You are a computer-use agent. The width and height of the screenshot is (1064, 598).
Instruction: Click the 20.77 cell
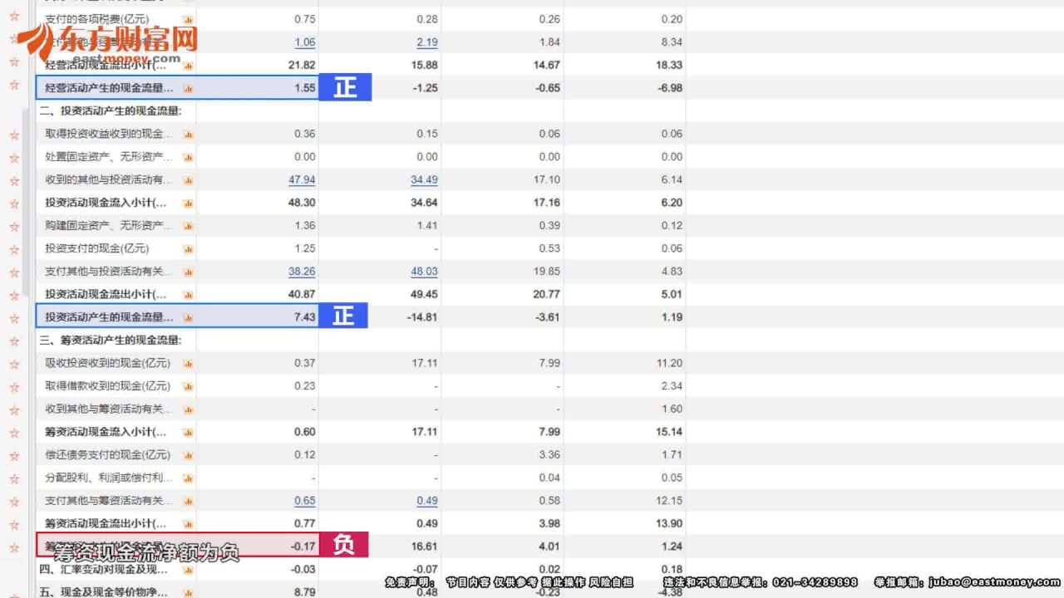pyautogui.click(x=546, y=295)
